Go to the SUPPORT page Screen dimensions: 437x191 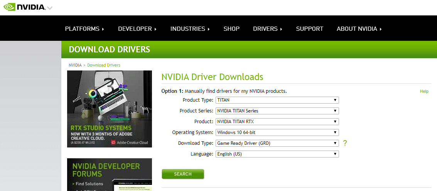point(309,28)
